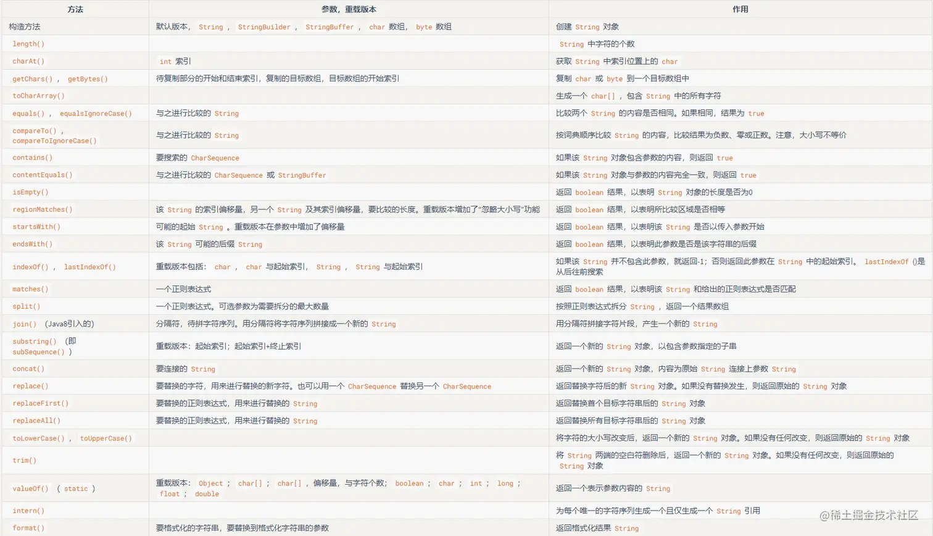933x536 pixels.
Task: Click the valueOf() method name
Action: pyautogui.click(x=30, y=488)
